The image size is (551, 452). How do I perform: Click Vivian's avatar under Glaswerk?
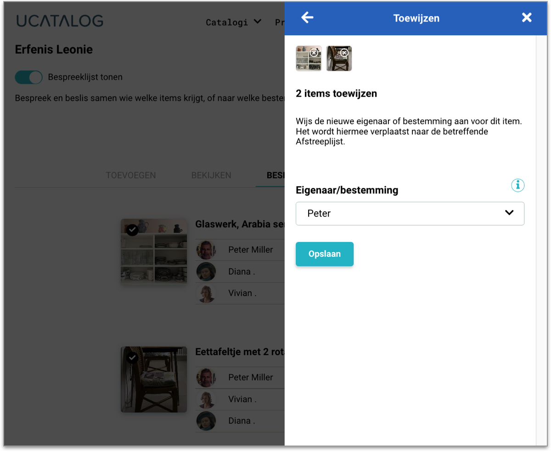[x=206, y=293]
